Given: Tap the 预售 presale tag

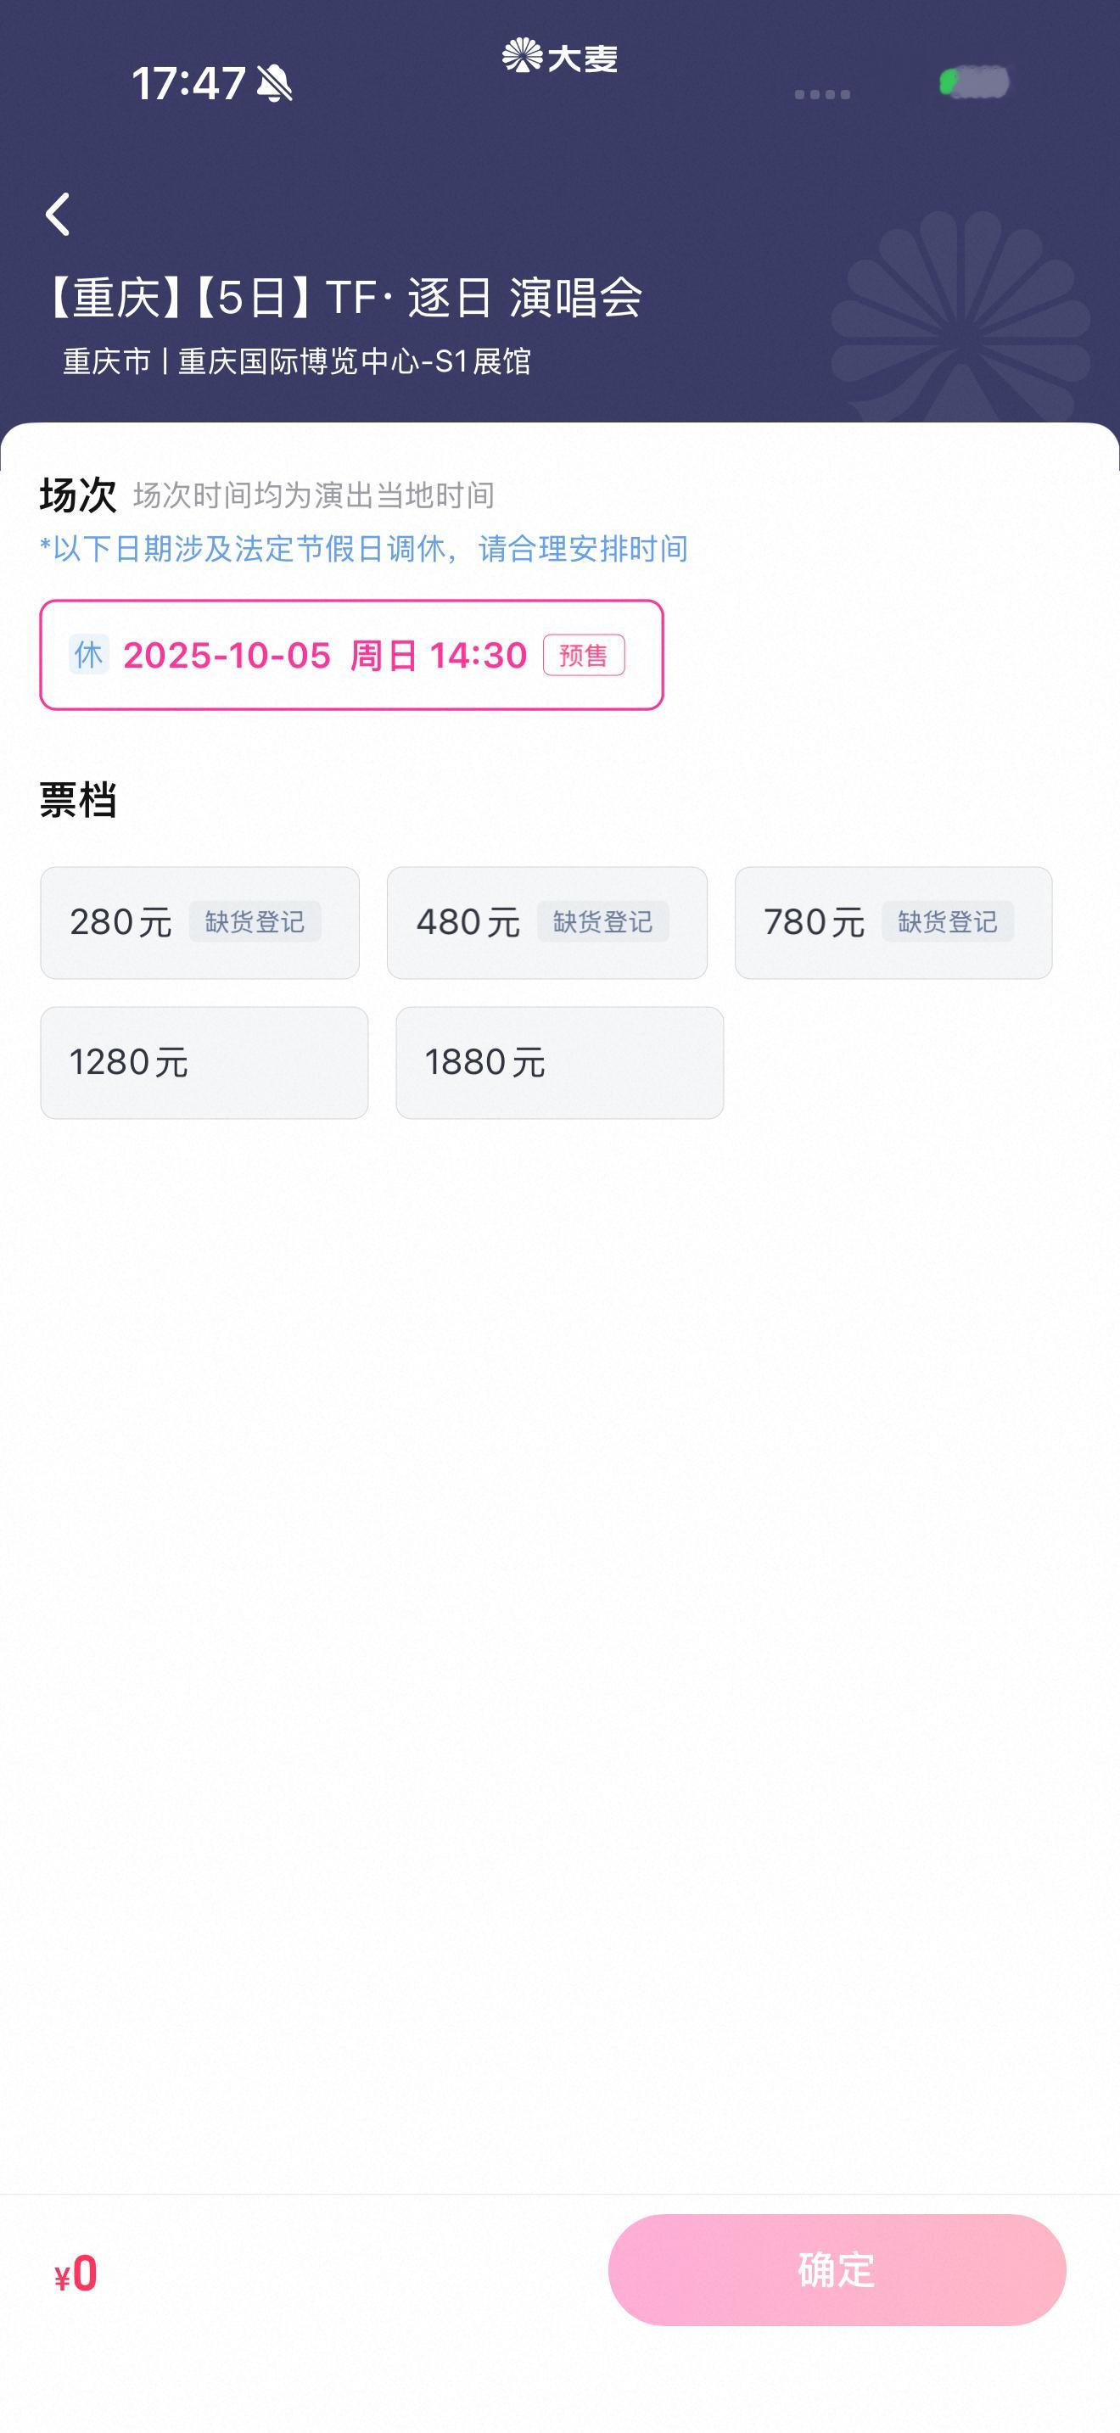Looking at the screenshot, I should 584,656.
